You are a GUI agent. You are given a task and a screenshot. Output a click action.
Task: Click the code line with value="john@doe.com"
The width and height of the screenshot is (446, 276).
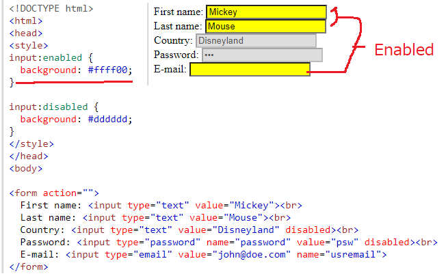[203, 255]
